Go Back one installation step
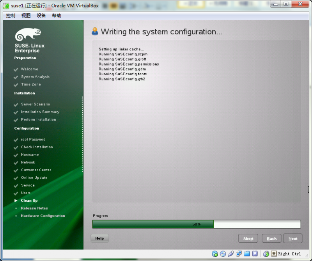This screenshot has height=261, width=312. 271,238
